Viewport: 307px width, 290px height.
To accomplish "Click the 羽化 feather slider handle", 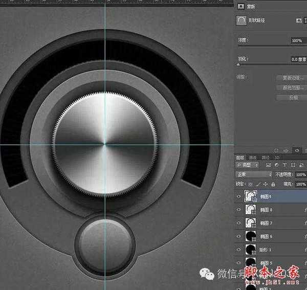I will click(238, 64).
